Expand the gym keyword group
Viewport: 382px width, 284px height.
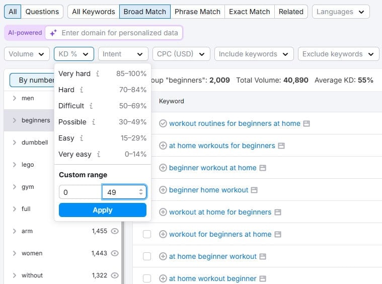click(x=15, y=187)
